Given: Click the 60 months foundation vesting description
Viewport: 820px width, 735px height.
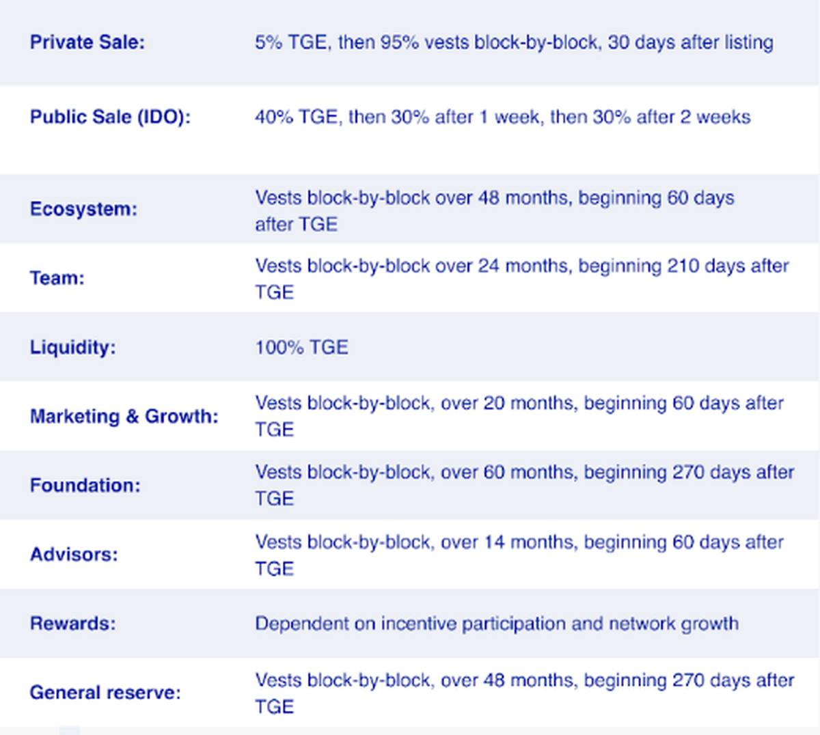Looking at the screenshot, I should 524,485.
